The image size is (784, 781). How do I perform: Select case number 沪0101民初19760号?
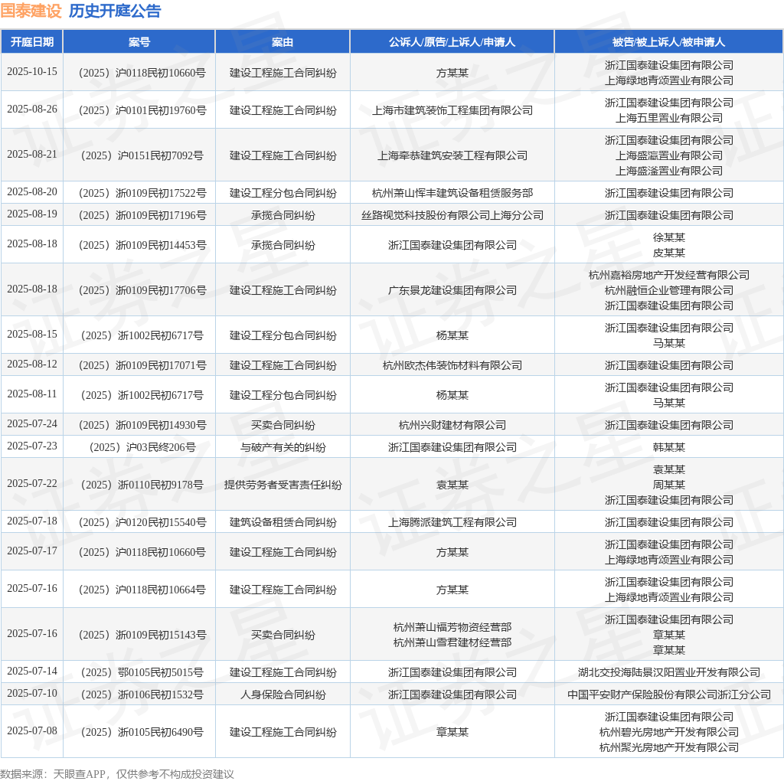pos(142,110)
